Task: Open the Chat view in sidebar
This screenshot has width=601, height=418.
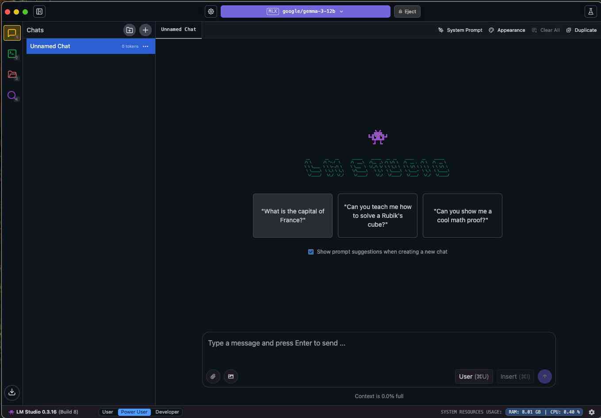Action: (x=12, y=33)
